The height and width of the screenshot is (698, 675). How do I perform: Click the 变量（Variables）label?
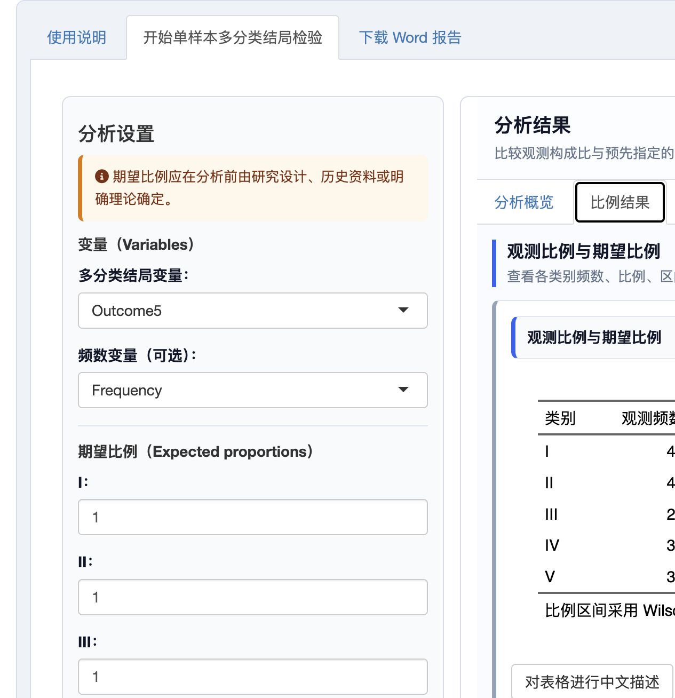(x=137, y=244)
